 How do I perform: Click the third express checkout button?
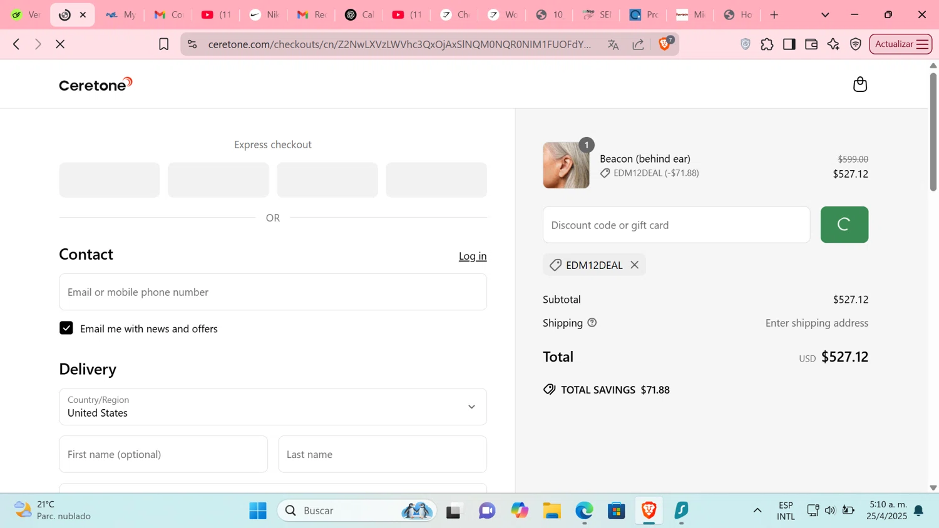click(327, 180)
